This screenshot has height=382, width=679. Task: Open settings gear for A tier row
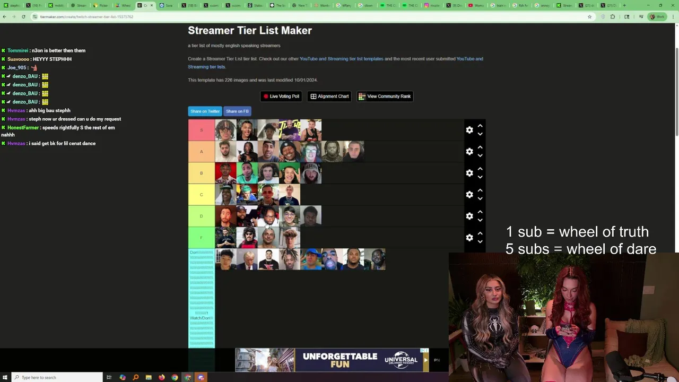coord(469,152)
